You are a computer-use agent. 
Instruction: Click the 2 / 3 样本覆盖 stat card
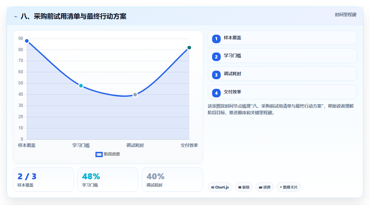click(43, 180)
